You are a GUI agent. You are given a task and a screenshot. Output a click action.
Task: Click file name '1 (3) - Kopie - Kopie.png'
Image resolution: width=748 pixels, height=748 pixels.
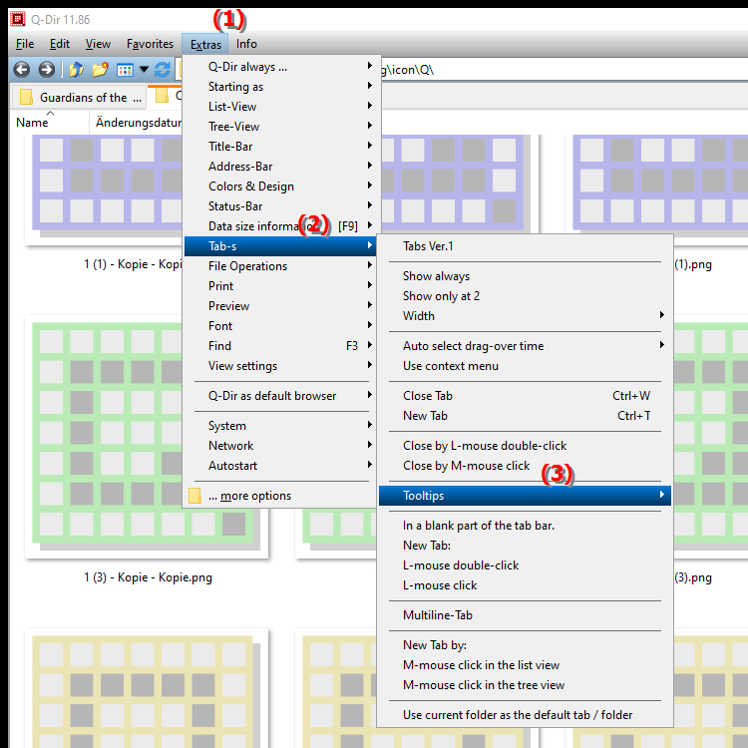click(x=148, y=577)
